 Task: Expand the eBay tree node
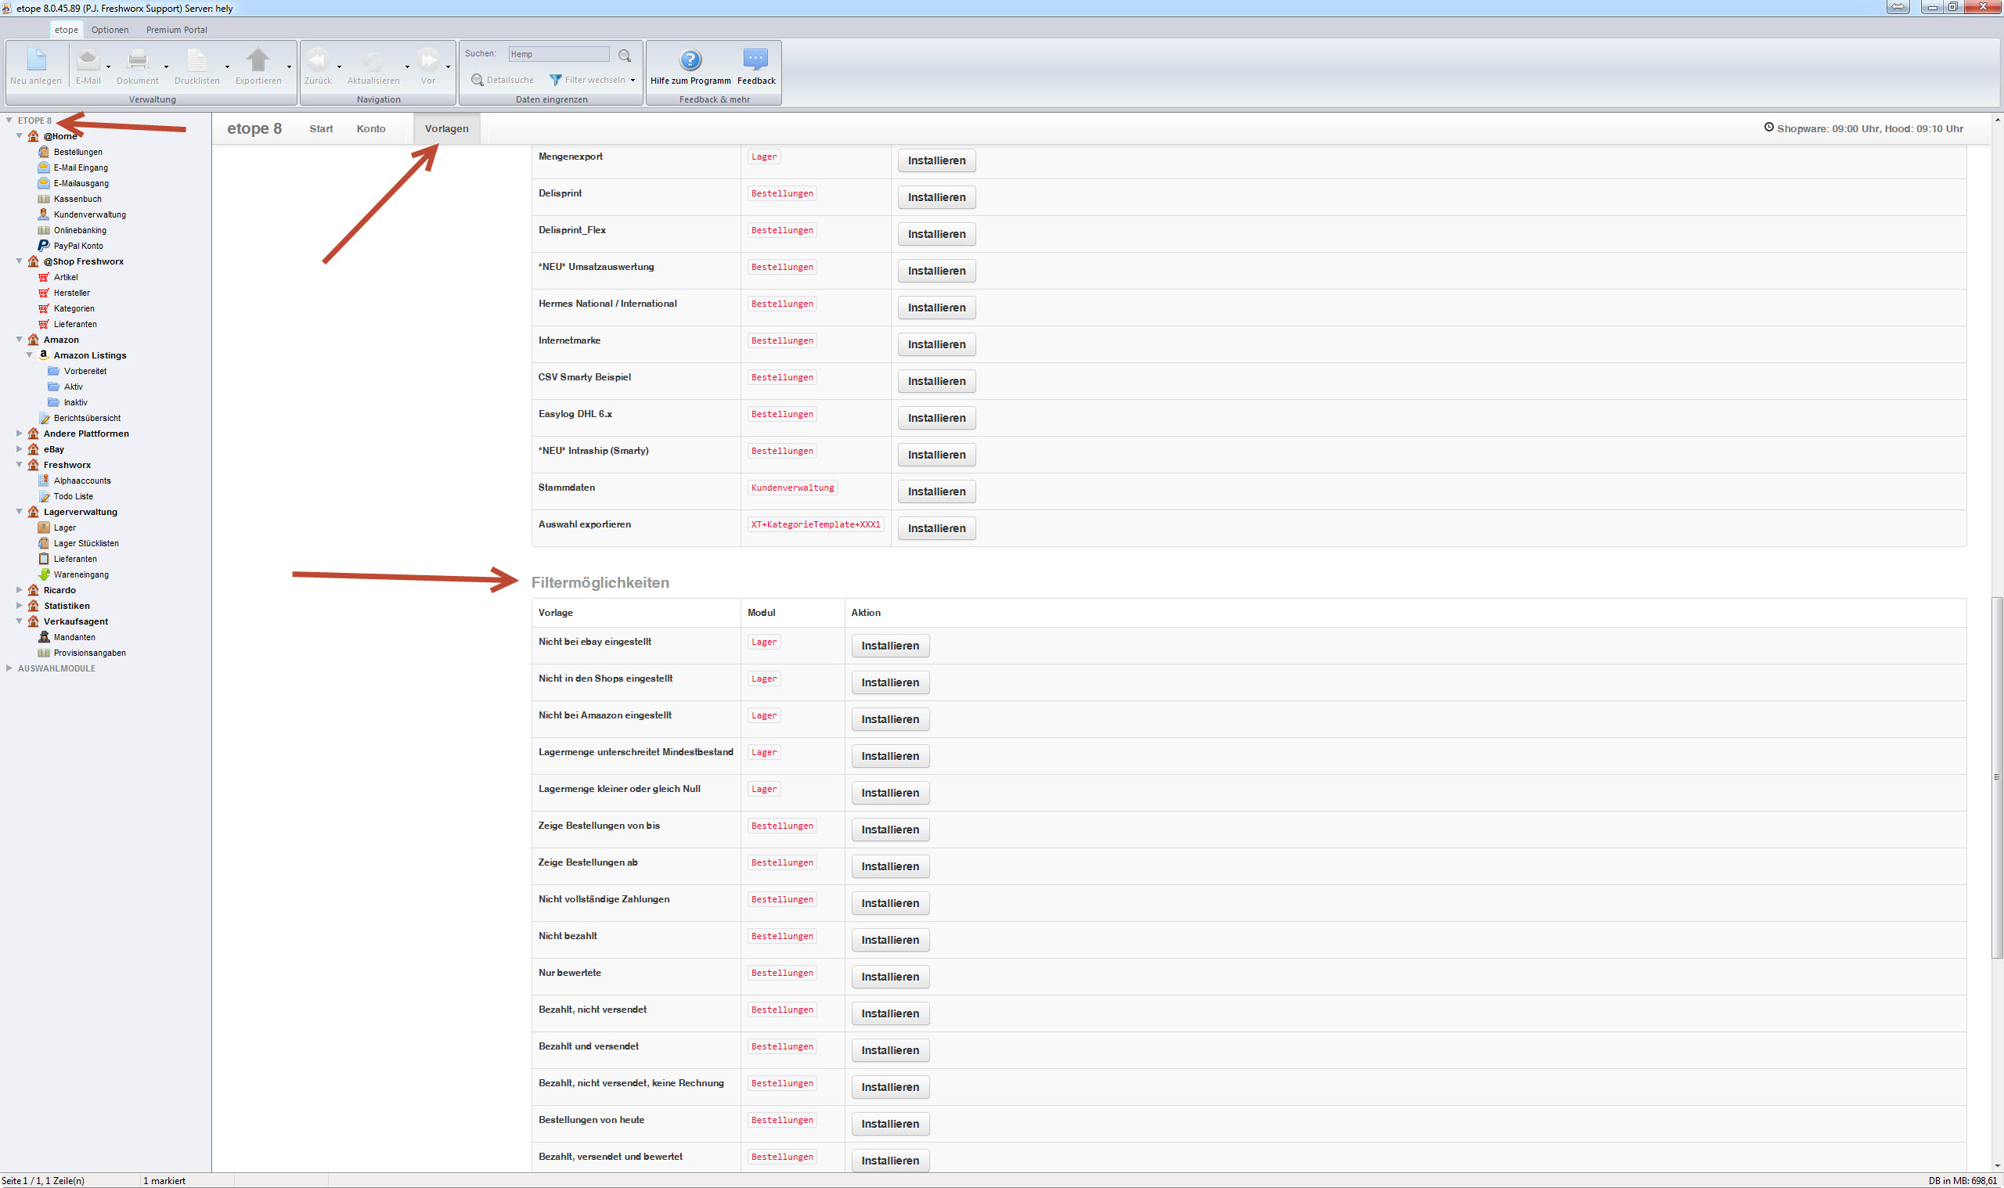click(20, 449)
